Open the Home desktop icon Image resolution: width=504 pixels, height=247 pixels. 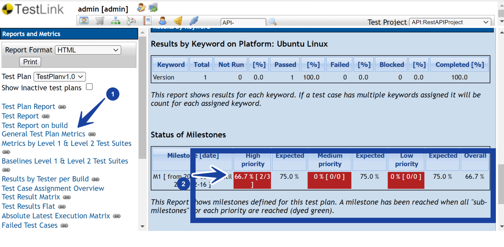84,20
